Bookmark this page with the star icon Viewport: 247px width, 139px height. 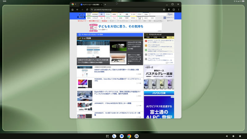[x=164, y=10]
